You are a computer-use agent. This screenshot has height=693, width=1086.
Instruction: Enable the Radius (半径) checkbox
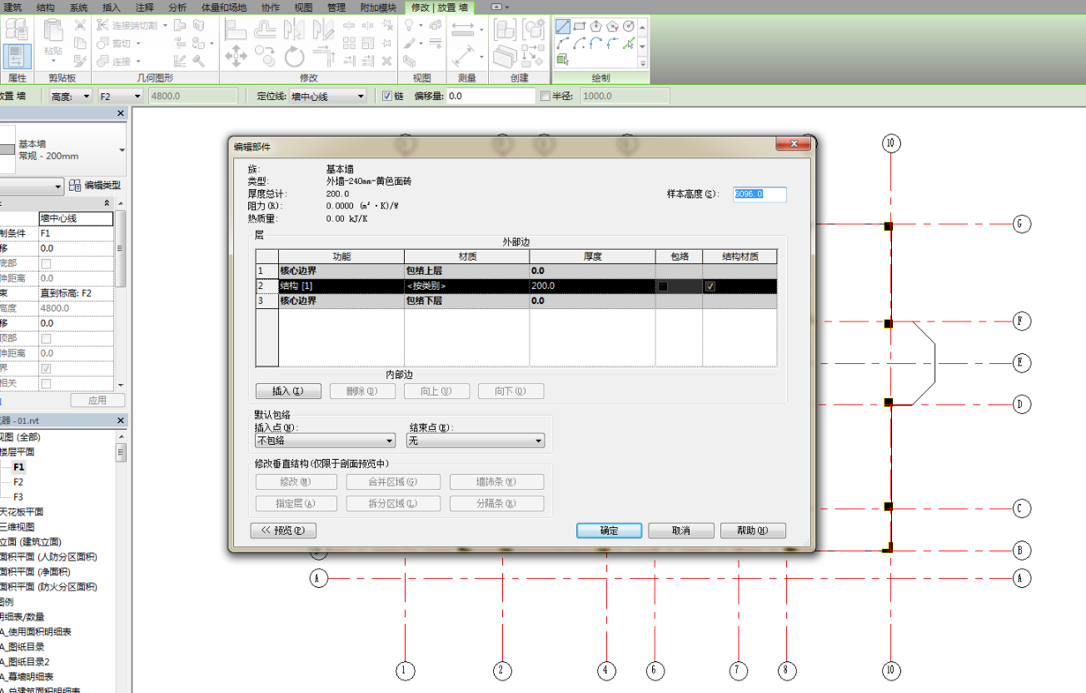point(545,96)
